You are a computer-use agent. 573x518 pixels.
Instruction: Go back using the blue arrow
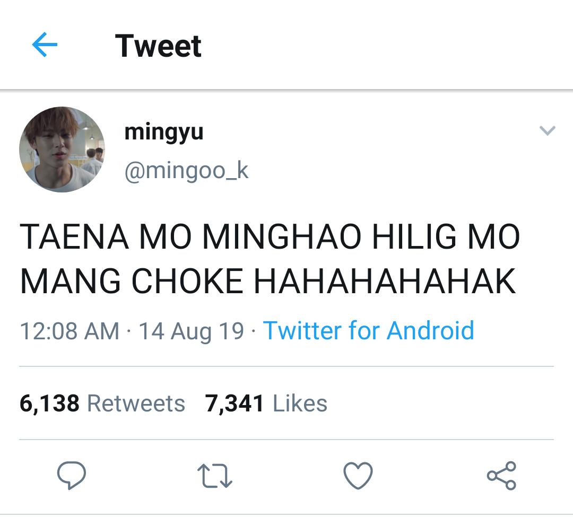pos(45,45)
